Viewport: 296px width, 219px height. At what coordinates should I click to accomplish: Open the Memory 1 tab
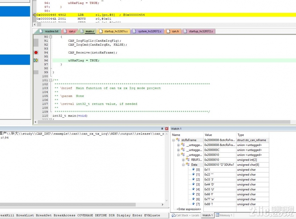click(224, 215)
